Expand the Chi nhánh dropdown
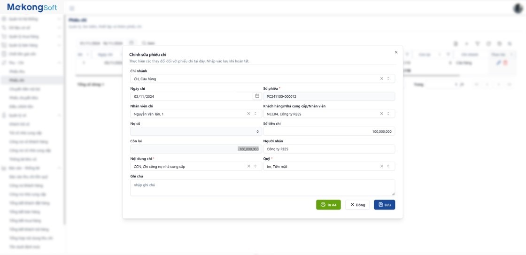 388,78
